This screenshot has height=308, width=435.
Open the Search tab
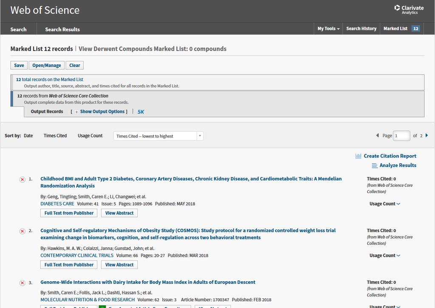[x=18, y=29]
